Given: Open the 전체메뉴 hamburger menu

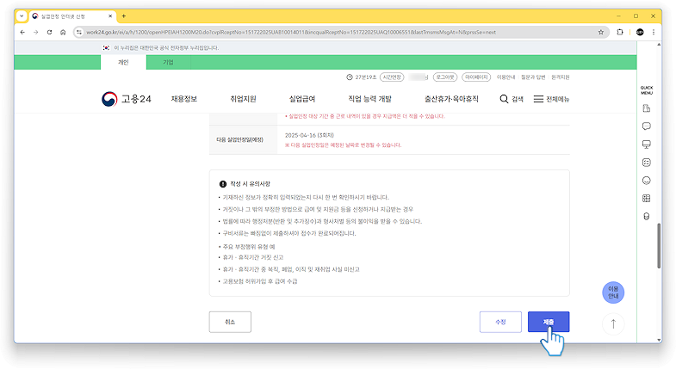Looking at the screenshot, I should click(551, 99).
